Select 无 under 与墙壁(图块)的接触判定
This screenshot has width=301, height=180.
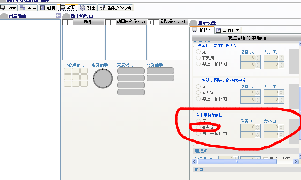[198, 86]
